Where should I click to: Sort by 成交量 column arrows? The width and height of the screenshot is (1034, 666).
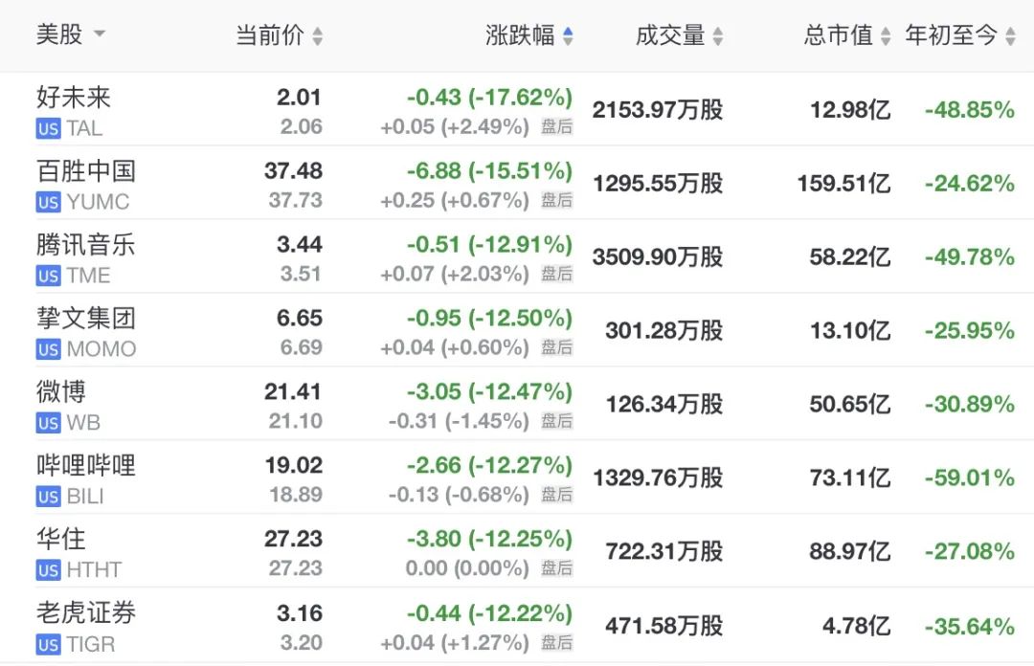click(x=718, y=35)
